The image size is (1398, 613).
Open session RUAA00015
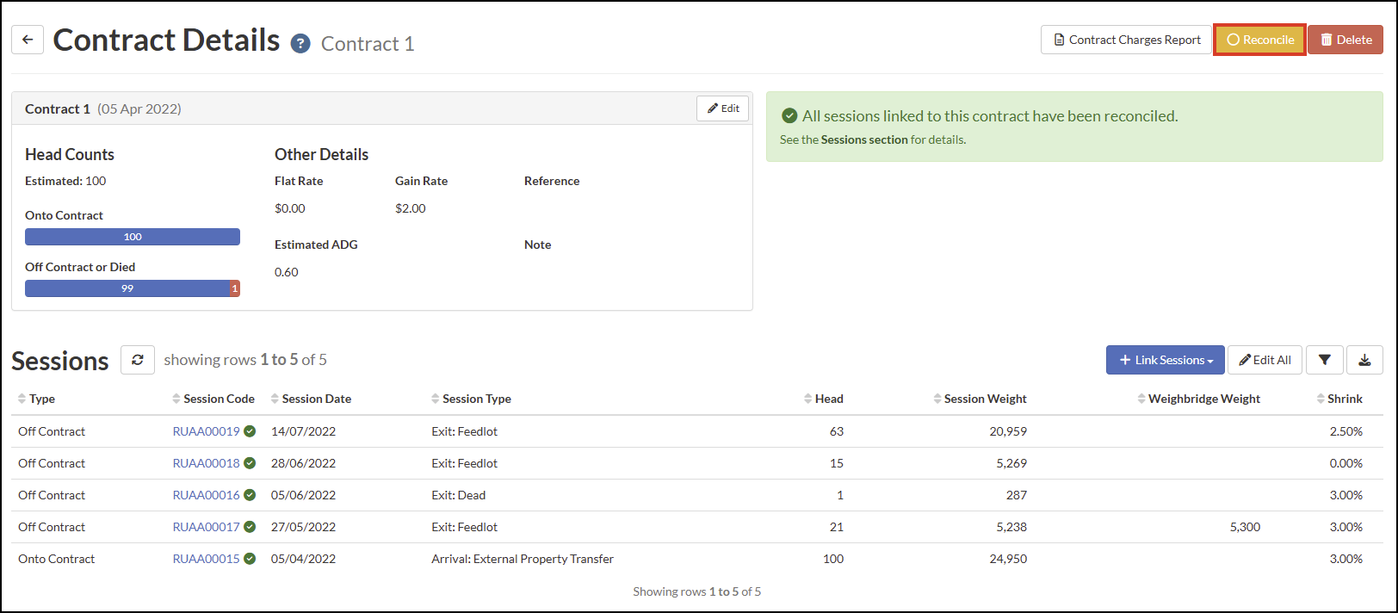207,559
